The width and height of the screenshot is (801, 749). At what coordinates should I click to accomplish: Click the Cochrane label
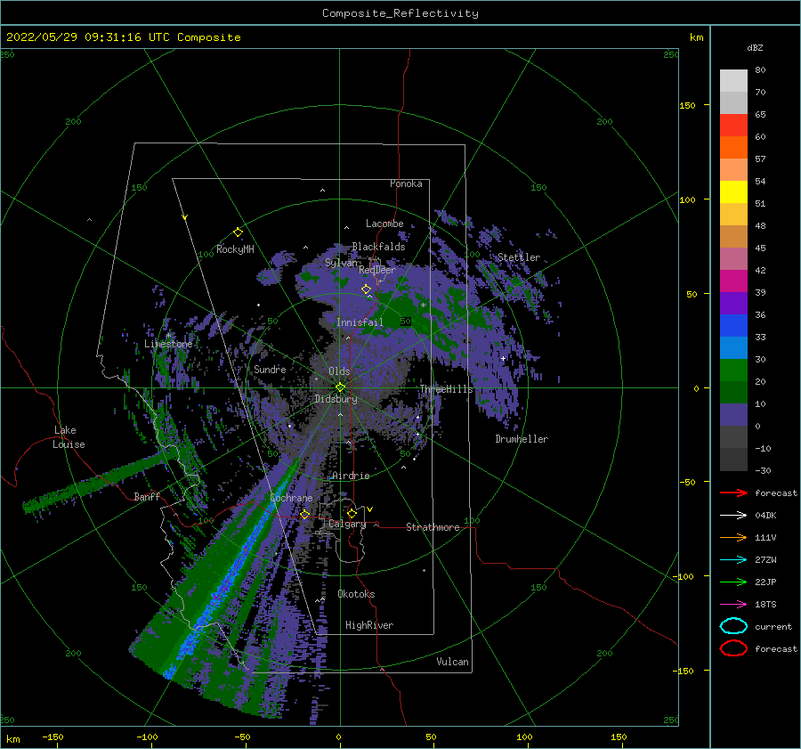291,498
